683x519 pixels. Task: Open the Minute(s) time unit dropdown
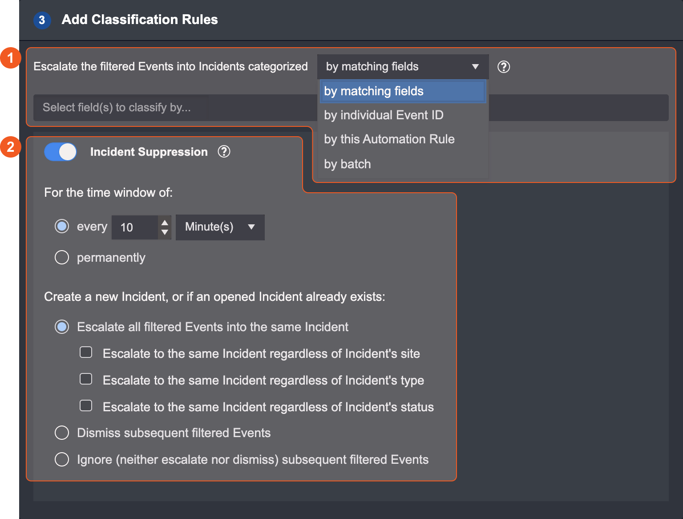tap(220, 227)
